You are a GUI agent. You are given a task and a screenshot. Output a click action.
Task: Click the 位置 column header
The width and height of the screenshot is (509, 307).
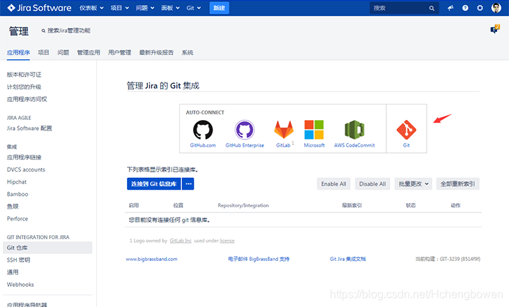tap(178, 205)
